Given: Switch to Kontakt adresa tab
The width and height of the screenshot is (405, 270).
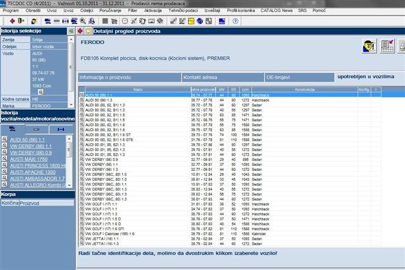Looking at the screenshot, I should tap(223, 78).
